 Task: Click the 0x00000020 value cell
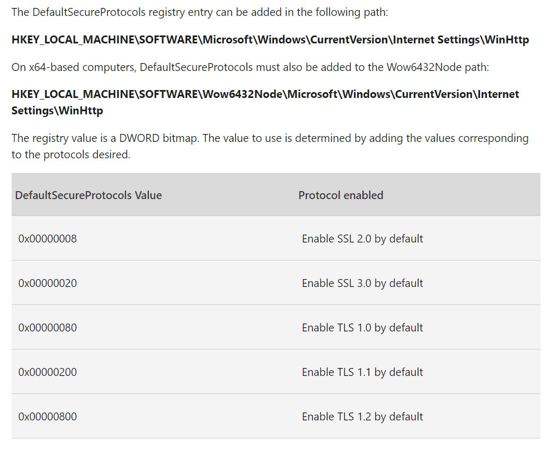pyautogui.click(x=48, y=283)
